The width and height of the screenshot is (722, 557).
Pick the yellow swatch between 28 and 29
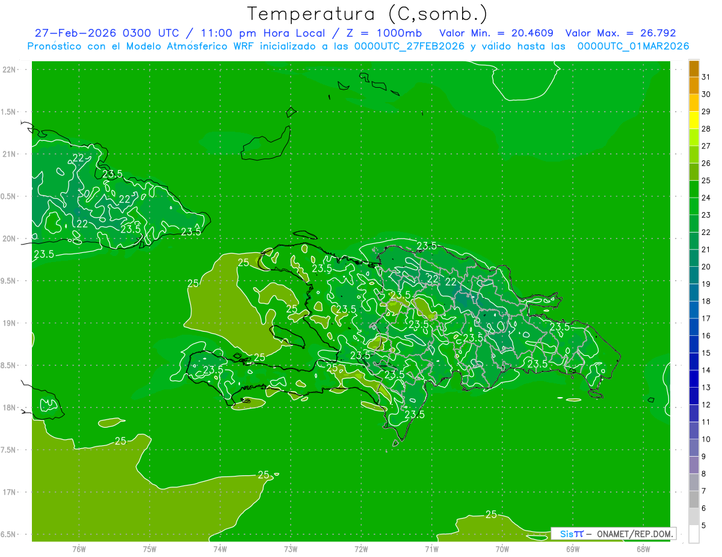click(x=694, y=120)
